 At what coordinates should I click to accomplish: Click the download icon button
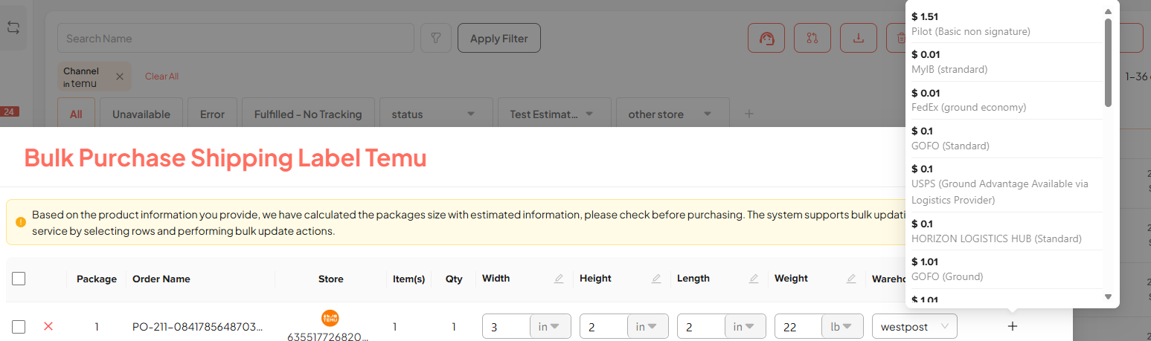tap(859, 39)
